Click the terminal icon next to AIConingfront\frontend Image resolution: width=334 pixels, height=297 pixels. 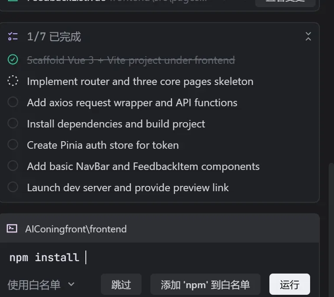click(12, 229)
